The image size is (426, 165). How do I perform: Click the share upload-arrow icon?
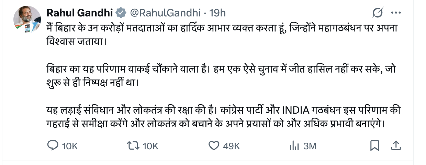point(396,145)
